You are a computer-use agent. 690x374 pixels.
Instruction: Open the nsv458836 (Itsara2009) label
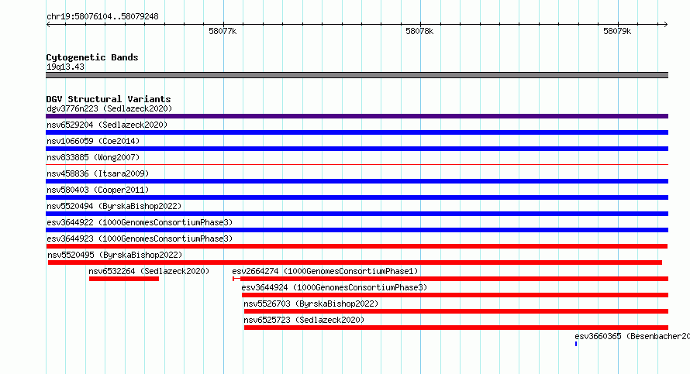[x=98, y=173]
